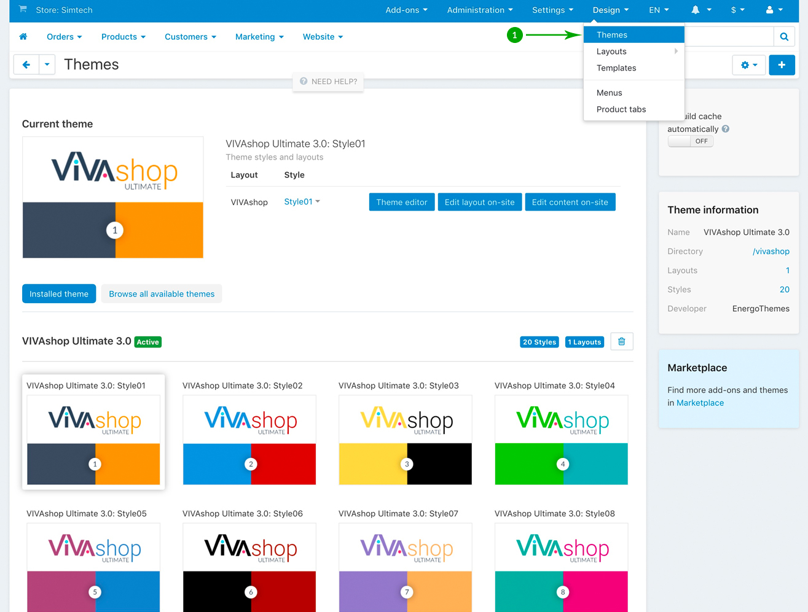Click the Store: Simtech label

tap(65, 10)
